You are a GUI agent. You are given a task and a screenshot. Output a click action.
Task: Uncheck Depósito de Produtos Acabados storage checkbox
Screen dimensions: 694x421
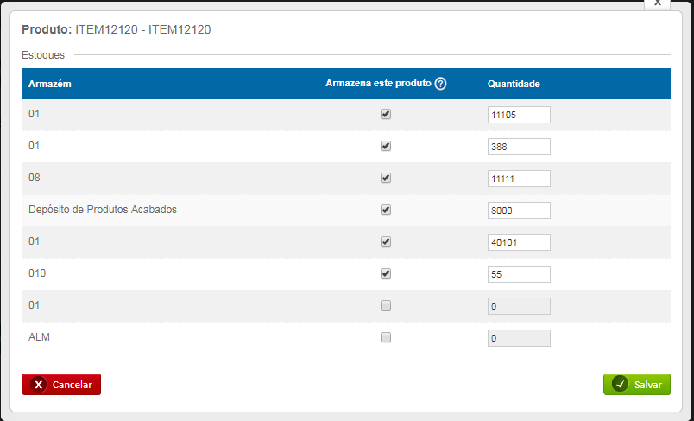tap(386, 210)
